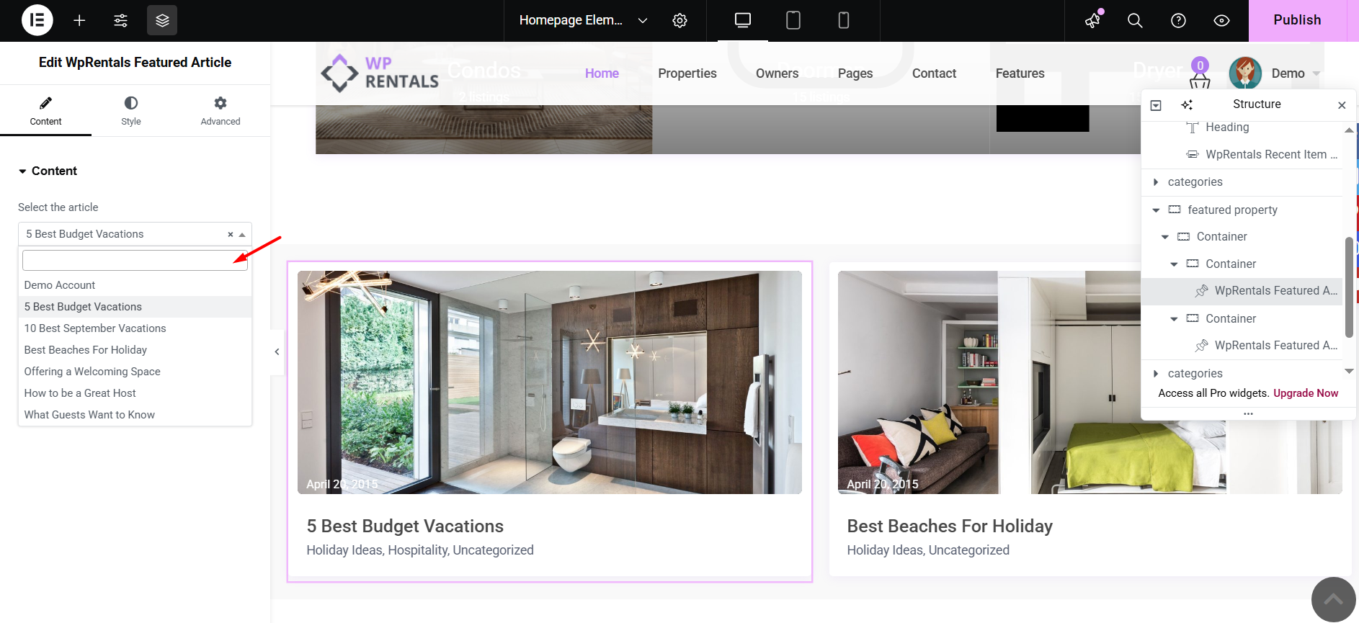Click the Publish button
This screenshot has height=623, width=1359.
(1296, 20)
